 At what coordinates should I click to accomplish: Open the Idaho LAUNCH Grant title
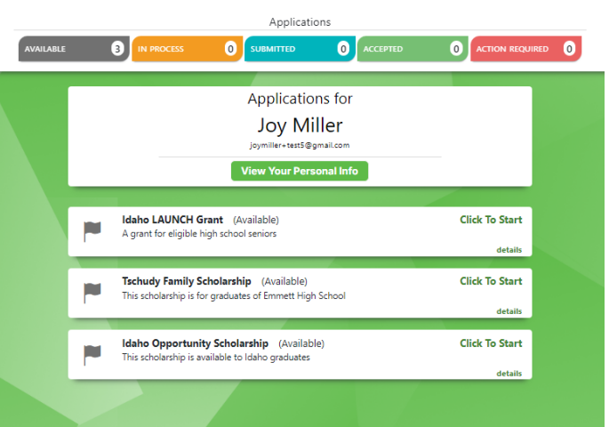pos(172,220)
